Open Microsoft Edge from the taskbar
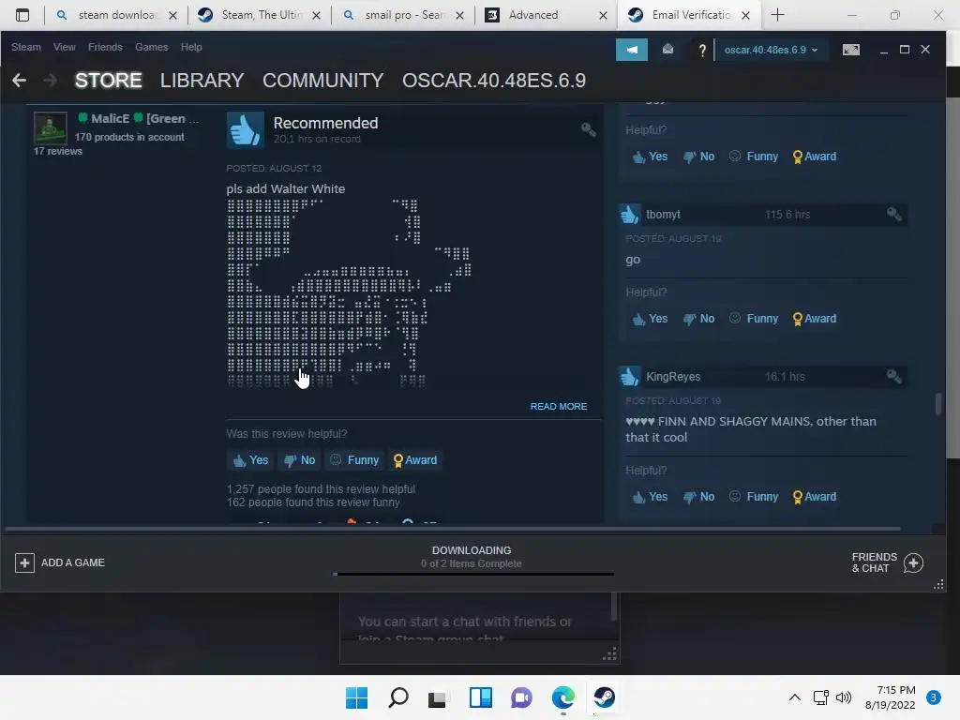 [562, 697]
